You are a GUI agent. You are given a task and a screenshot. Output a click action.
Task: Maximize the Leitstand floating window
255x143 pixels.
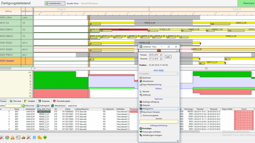click(169, 47)
